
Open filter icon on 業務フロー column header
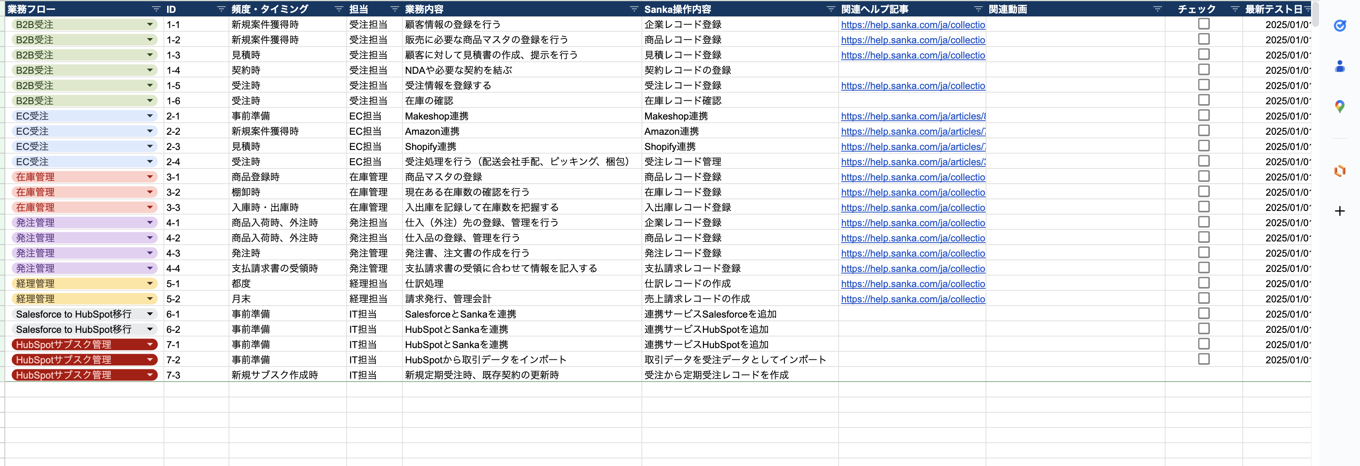click(156, 9)
